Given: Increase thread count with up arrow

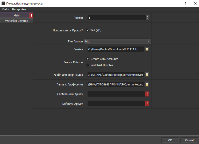Looking at the screenshot, I should click(147, 16).
